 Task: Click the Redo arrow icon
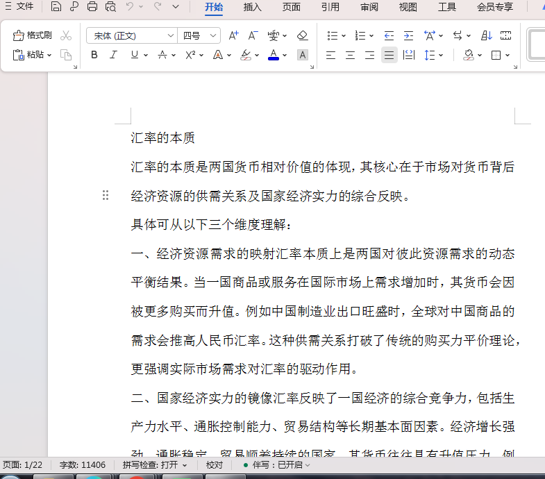coord(158,6)
